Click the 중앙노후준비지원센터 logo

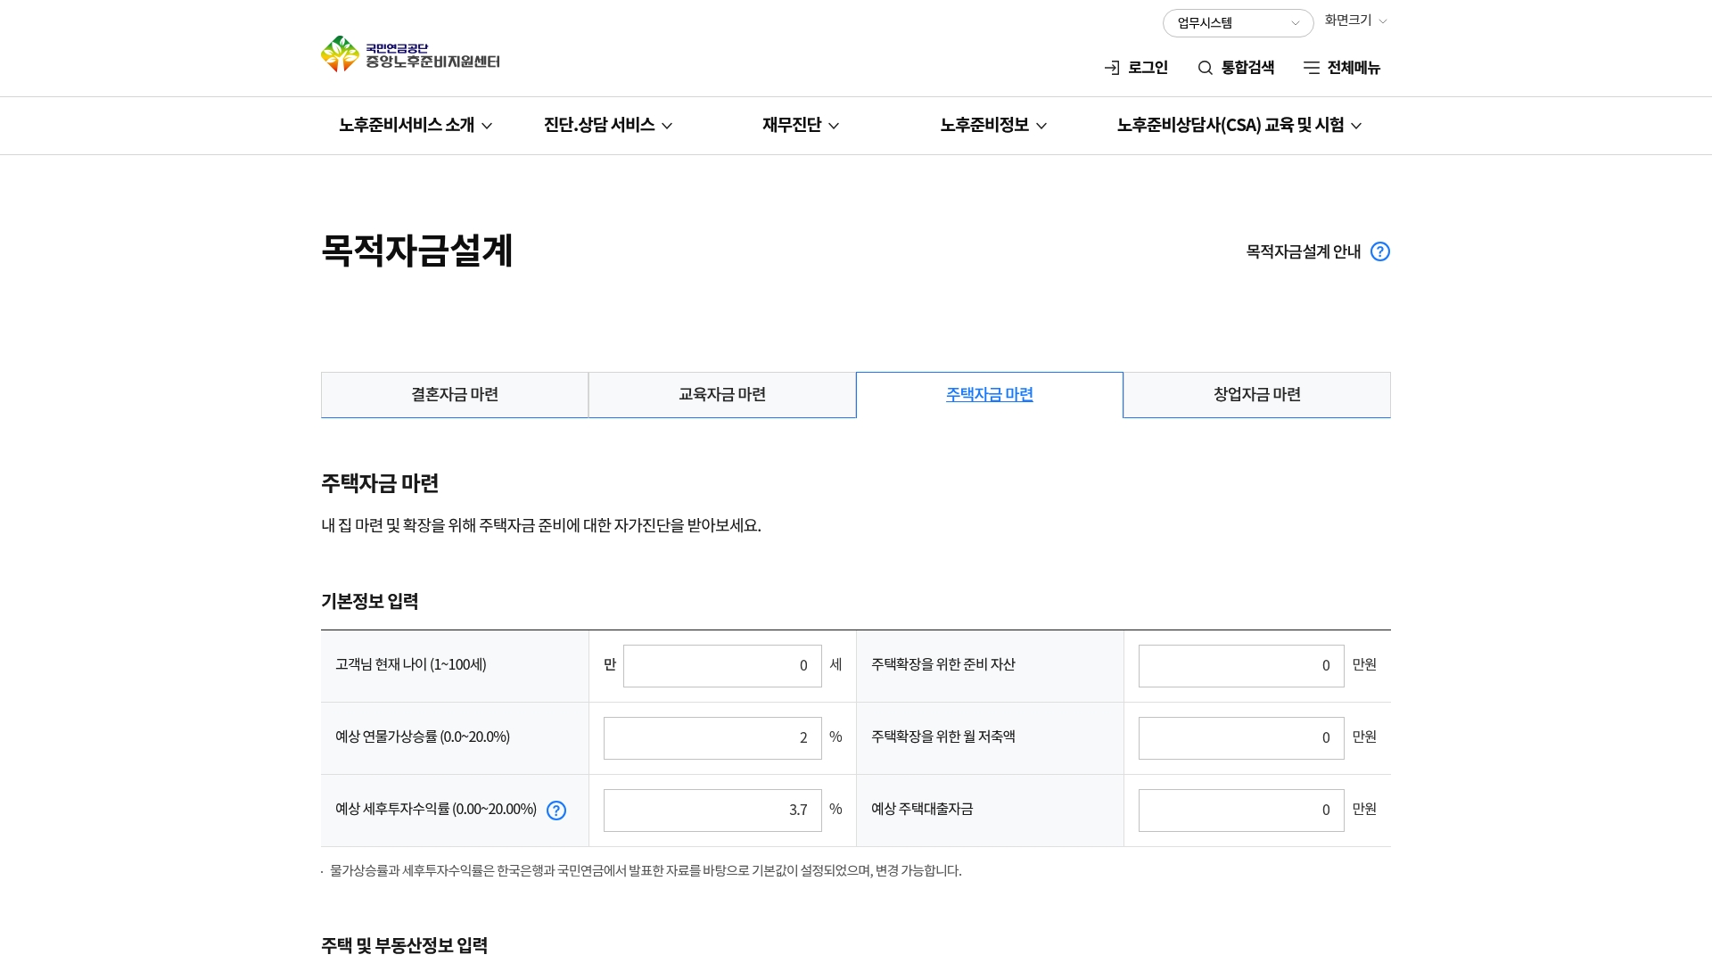pos(410,54)
